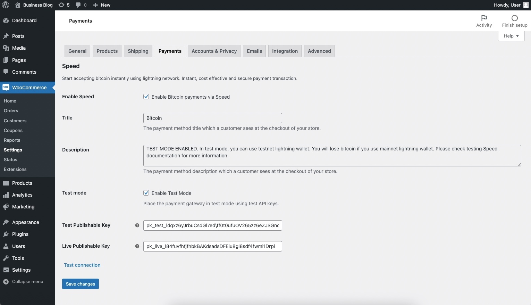Switch to the Products settings tab
This screenshot has height=305, width=531.
(x=107, y=51)
